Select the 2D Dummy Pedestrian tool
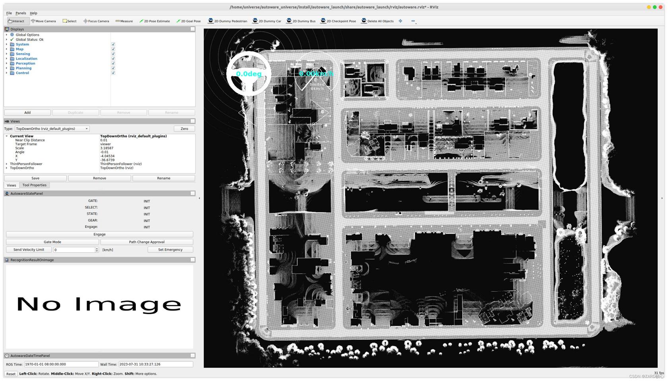Viewport: 668px width, 381px height. coord(228,21)
